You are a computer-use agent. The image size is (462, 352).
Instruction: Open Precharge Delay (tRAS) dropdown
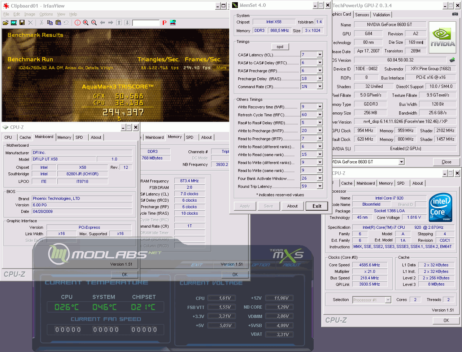pos(320,78)
